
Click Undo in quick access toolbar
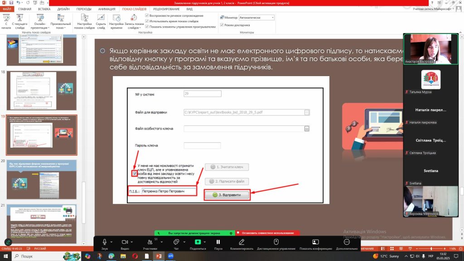tap(18, 3)
